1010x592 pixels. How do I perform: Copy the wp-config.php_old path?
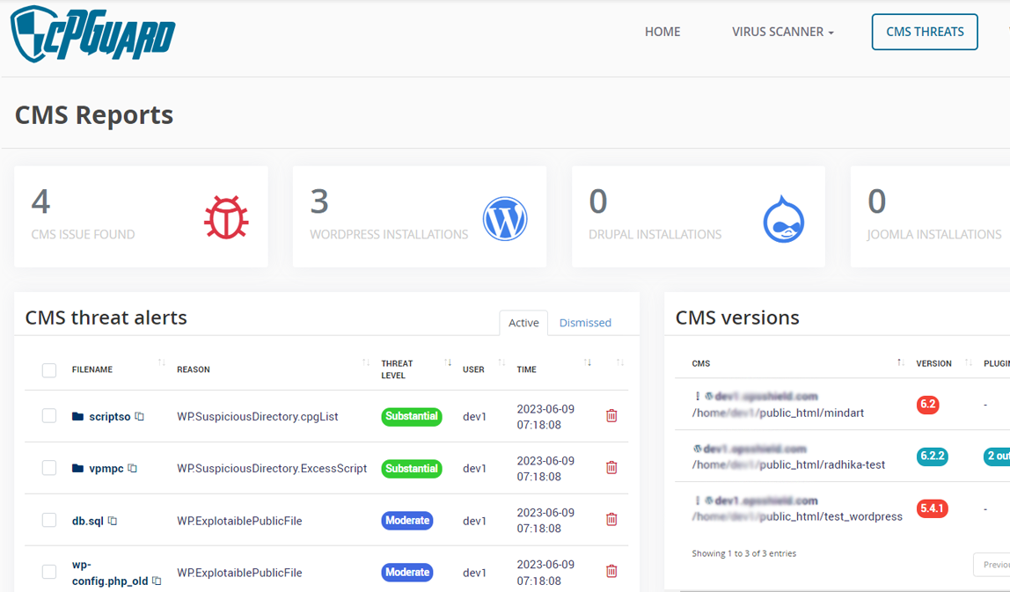(157, 581)
